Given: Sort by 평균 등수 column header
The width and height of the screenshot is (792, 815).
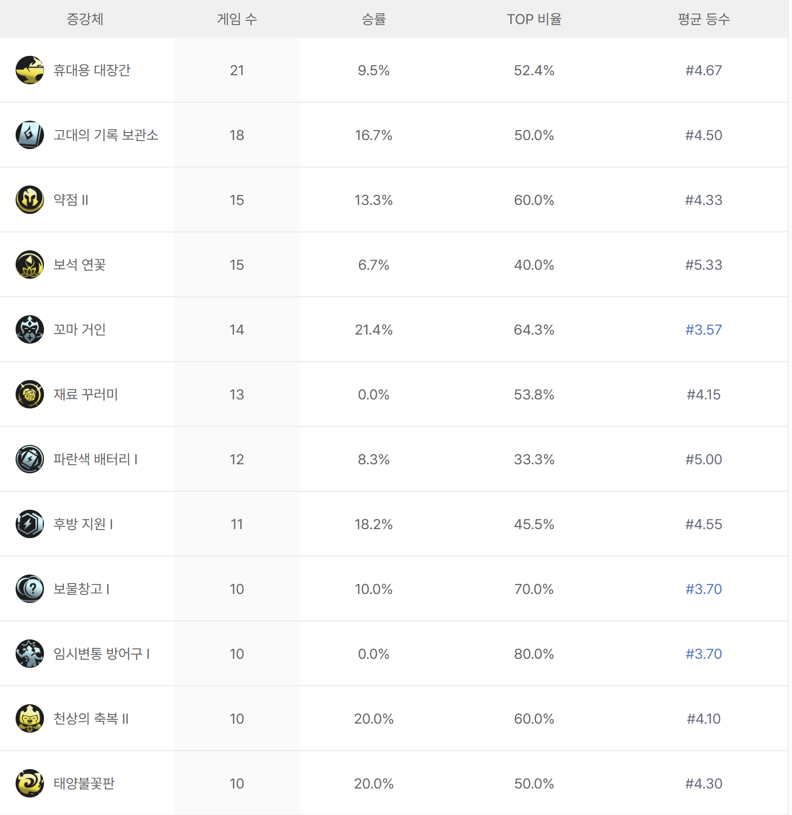Looking at the screenshot, I should pos(704,19).
